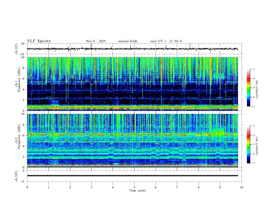Click the time axis final tick label "10"
Viewport: 272px width, 210px height.
click(x=241, y=187)
